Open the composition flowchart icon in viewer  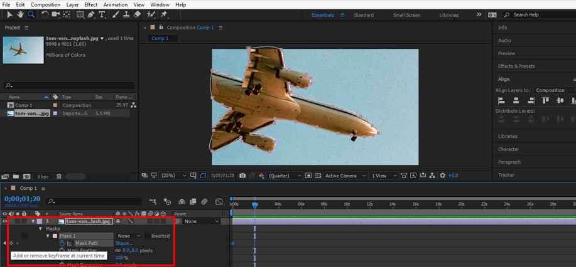pyautogui.click(x=433, y=175)
